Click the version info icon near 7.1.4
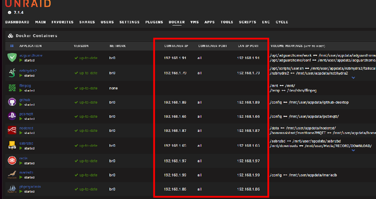 [x=10, y=12]
